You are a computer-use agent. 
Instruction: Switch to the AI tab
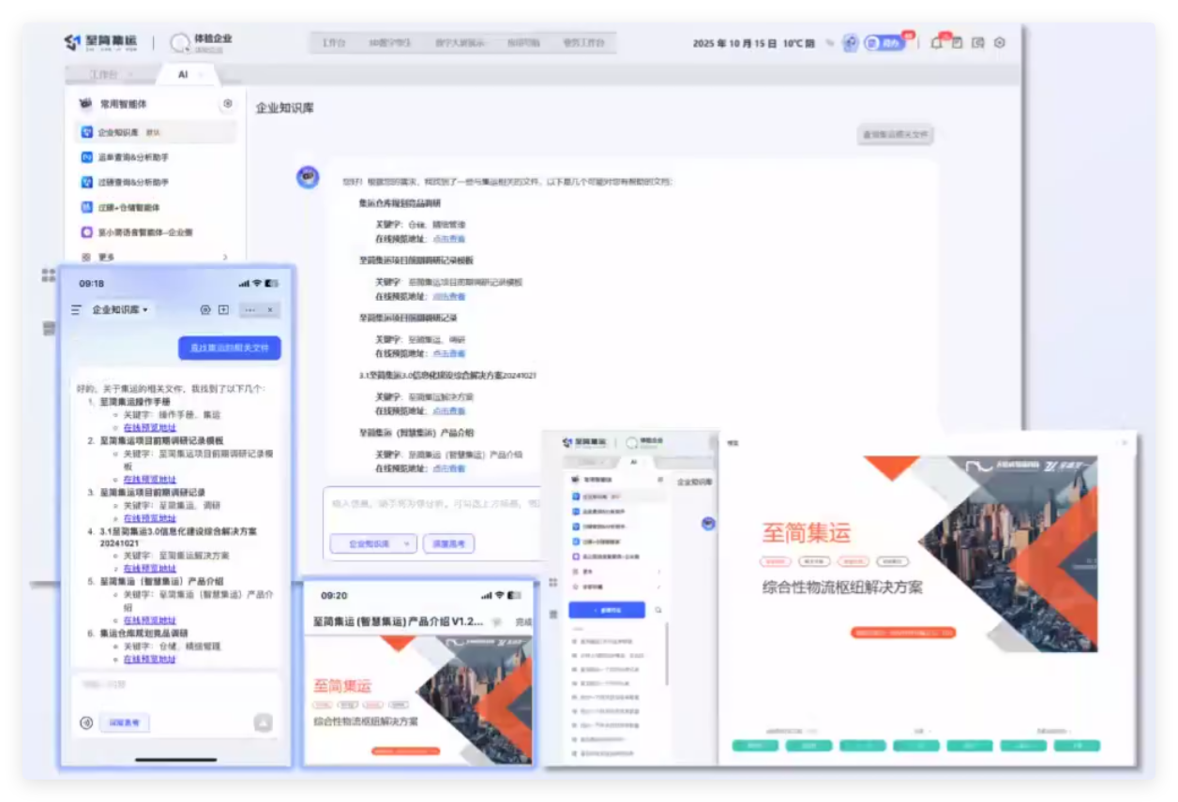click(183, 74)
